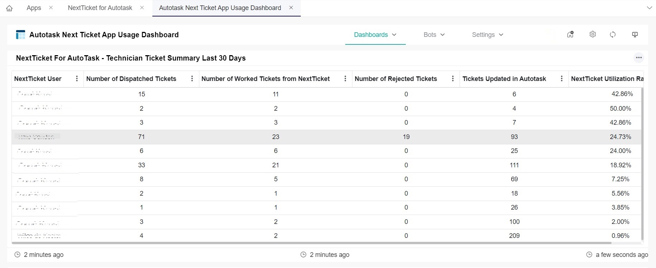Click the 7.25% utilization cell
Screen dimensions: 656x268
pyautogui.click(x=621, y=179)
